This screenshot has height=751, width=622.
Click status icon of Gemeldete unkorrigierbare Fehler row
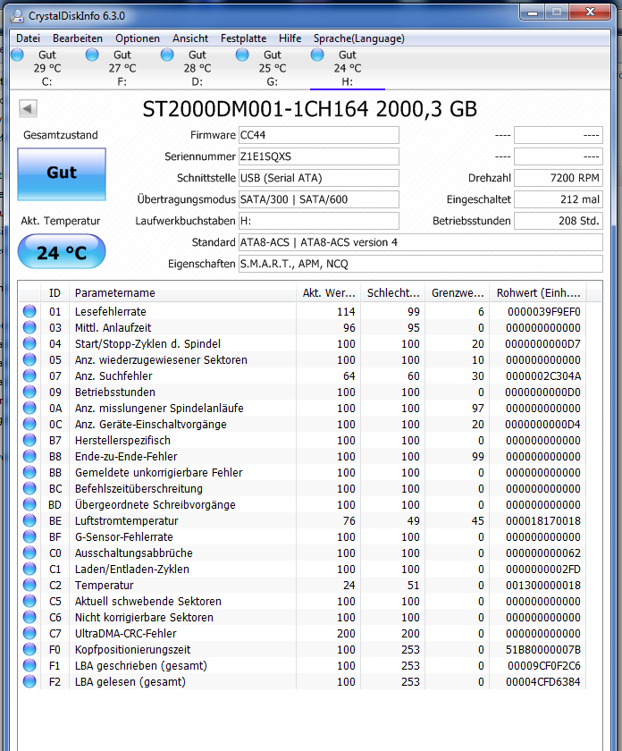point(29,472)
